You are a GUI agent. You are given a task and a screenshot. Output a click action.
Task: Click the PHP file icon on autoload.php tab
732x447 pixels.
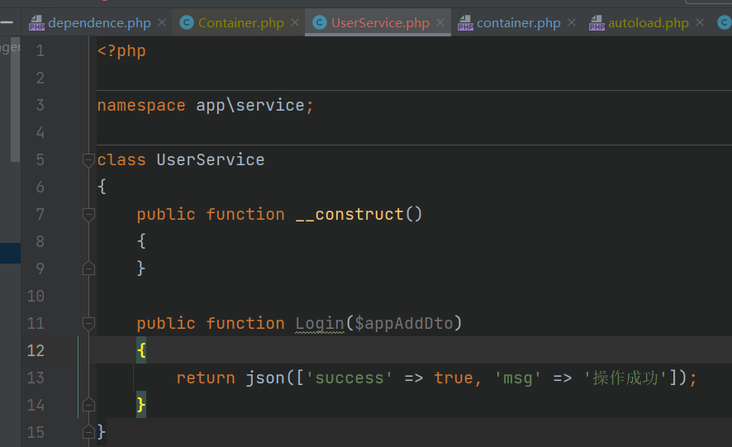click(x=597, y=23)
